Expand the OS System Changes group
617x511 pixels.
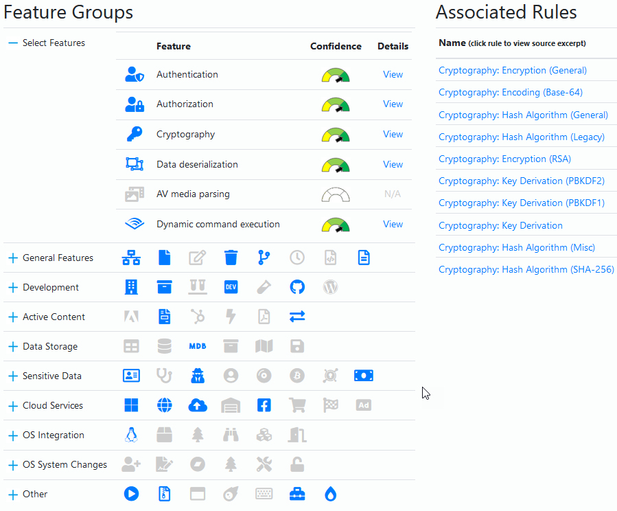(12, 464)
